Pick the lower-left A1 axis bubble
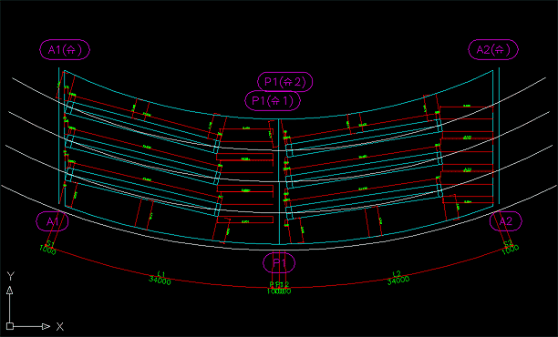Screen dimensions: 558x337 (x=52, y=221)
